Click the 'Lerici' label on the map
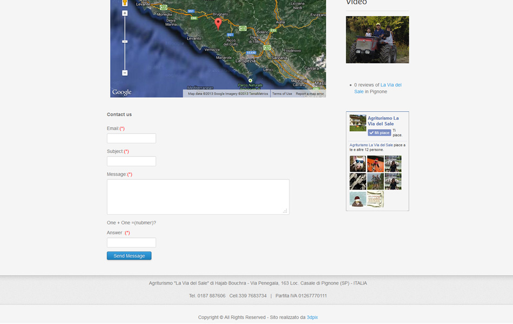 point(268,70)
